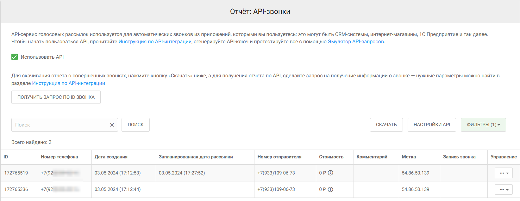
Task: Click cost info icon for call 172765336
Action: coord(330,190)
